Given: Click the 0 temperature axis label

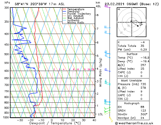Looking at the screenshot, I should [x=52, y=120].
